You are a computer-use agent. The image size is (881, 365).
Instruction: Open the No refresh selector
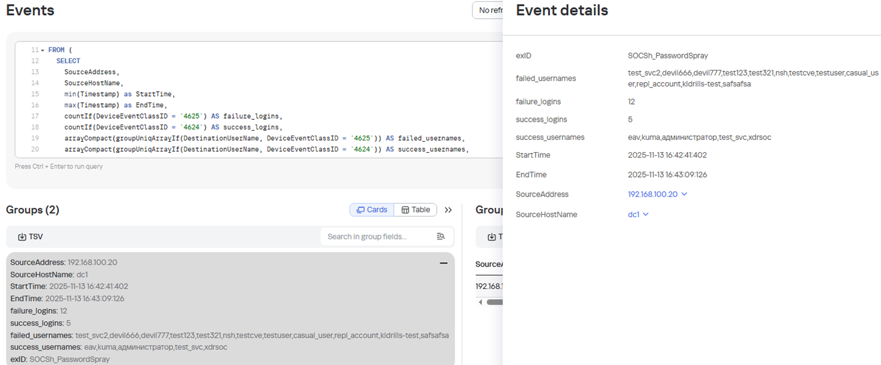pyautogui.click(x=488, y=10)
